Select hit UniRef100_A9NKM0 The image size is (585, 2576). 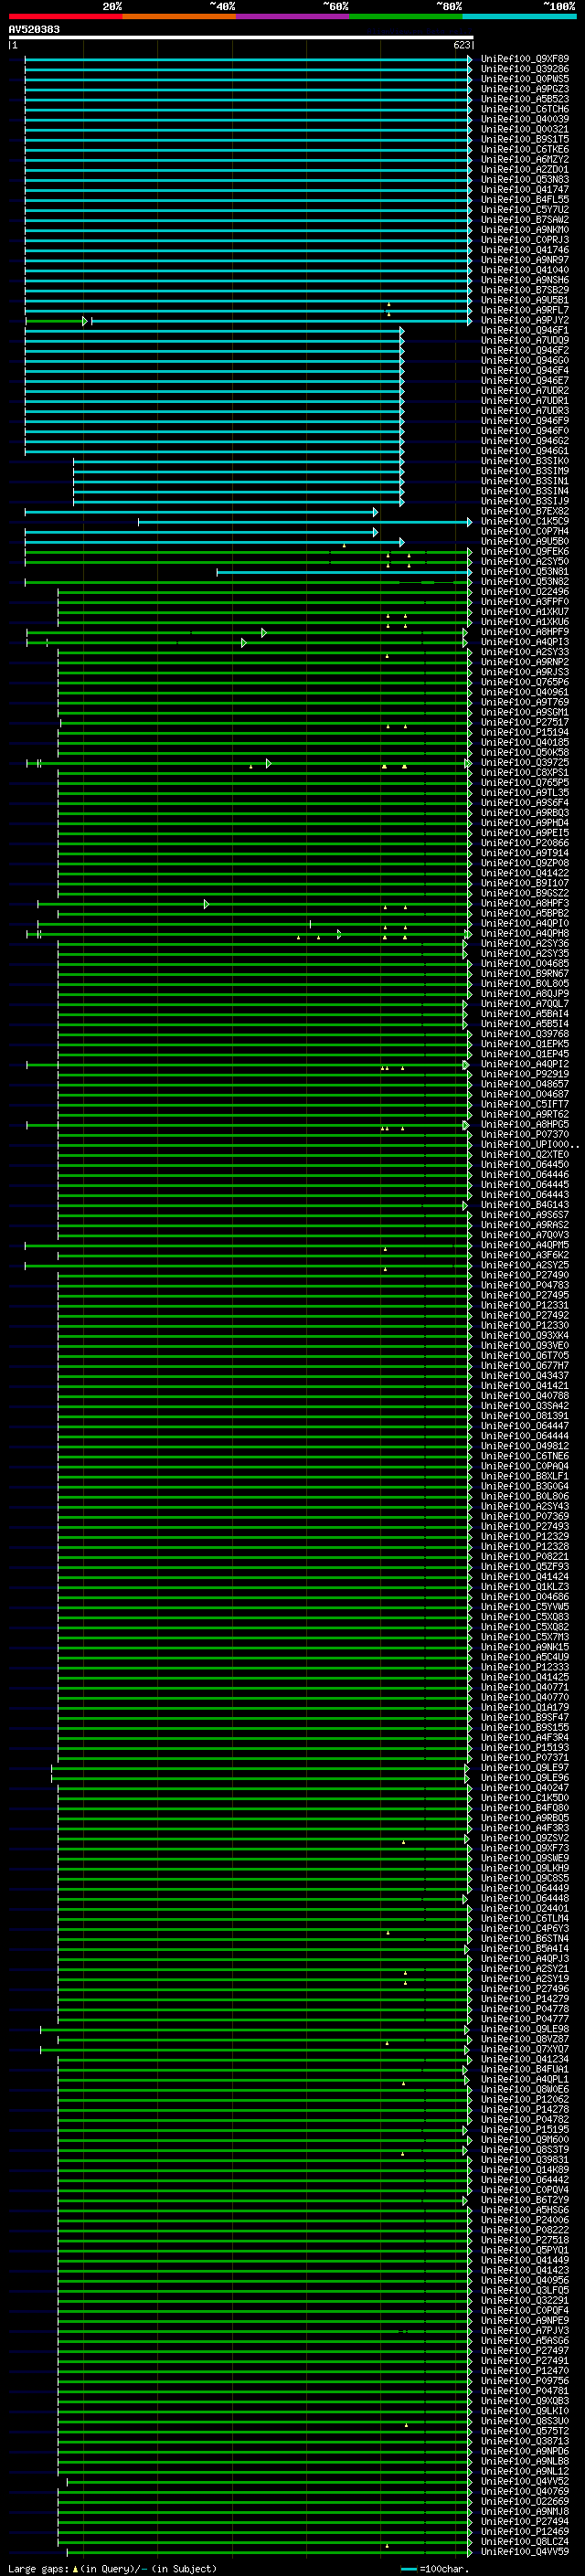525,230
